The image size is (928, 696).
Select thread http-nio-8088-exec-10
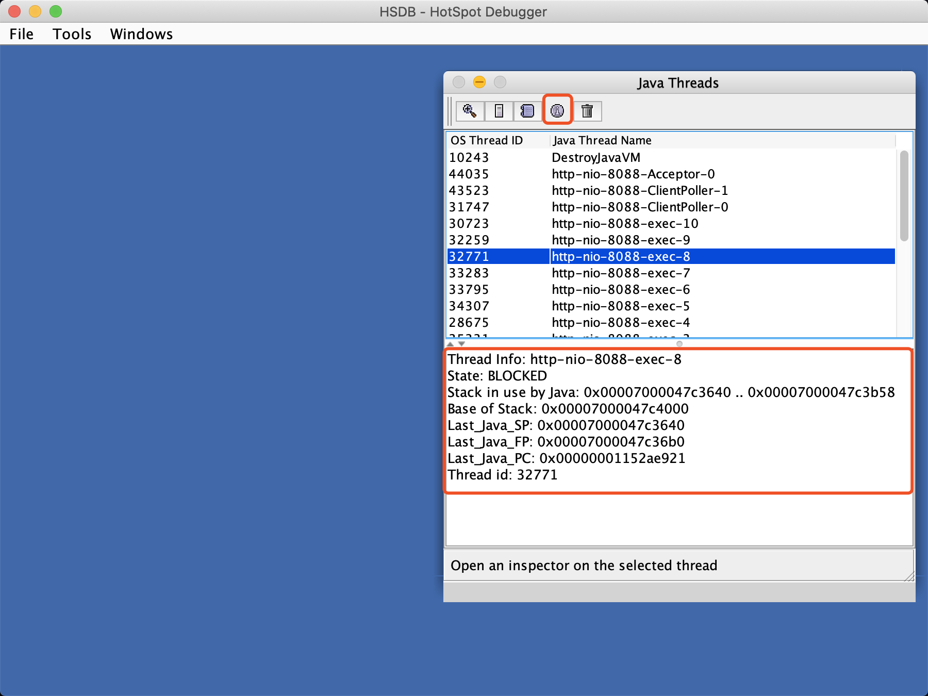point(671,223)
